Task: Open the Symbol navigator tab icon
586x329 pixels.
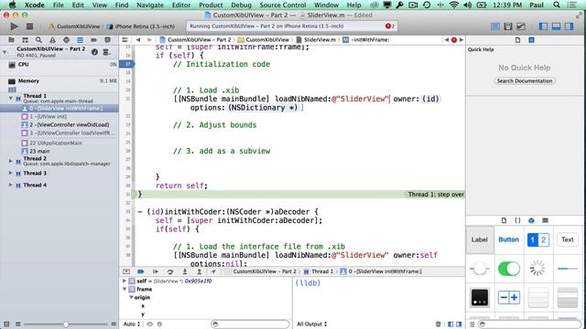Action: 25,40
